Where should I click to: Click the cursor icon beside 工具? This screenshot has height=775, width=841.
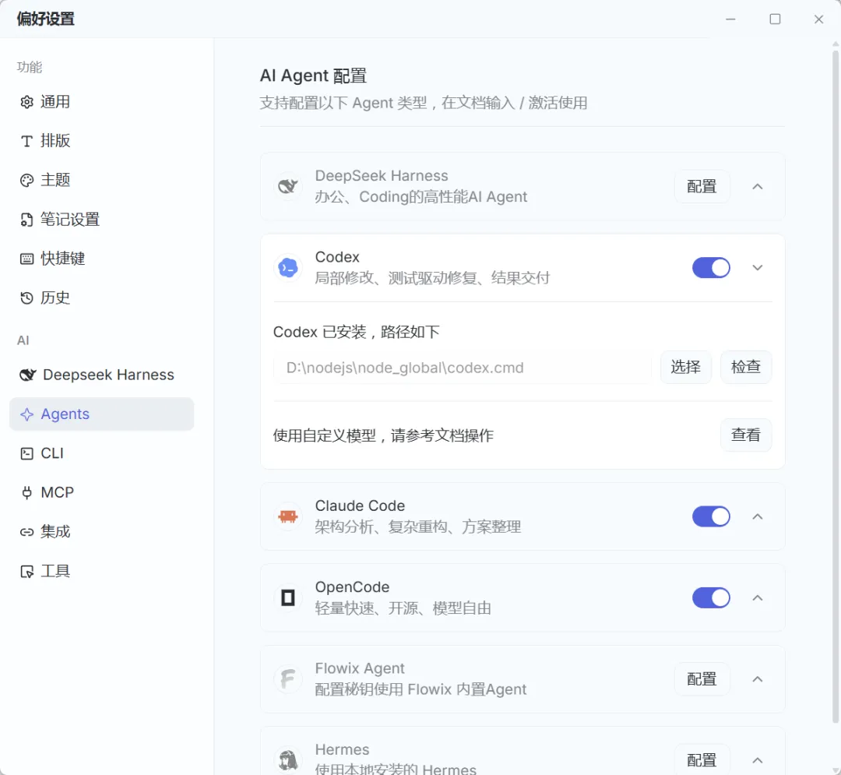[x=26, y=571]
